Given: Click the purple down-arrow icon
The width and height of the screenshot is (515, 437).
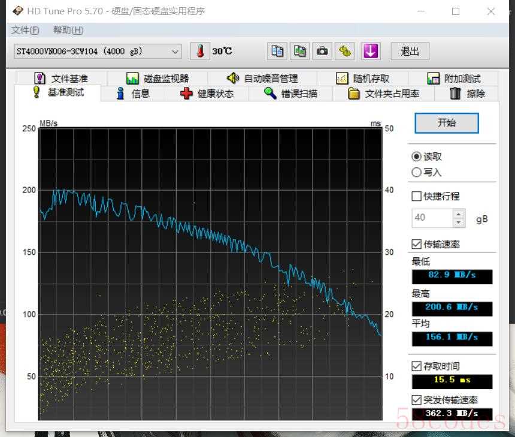Looking at the screenshot, I should tap(371, 51).
